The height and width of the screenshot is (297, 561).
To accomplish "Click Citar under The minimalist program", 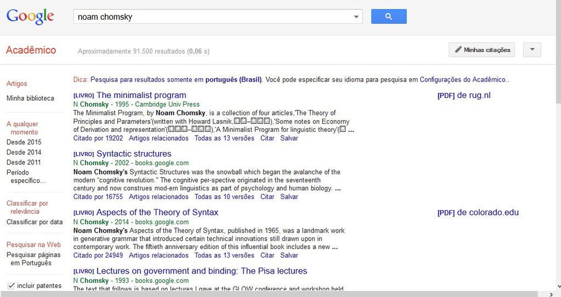I will pos(267,138).
